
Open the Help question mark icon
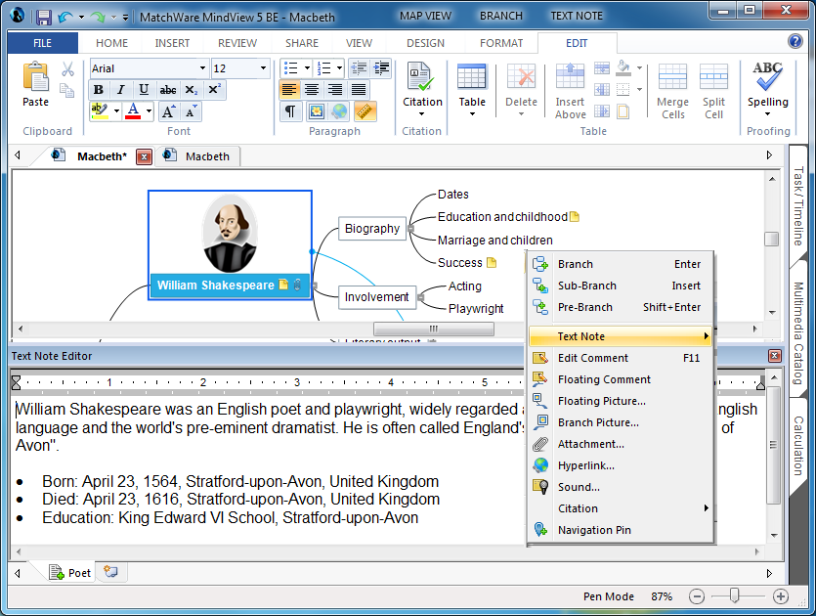coord(795,41)
